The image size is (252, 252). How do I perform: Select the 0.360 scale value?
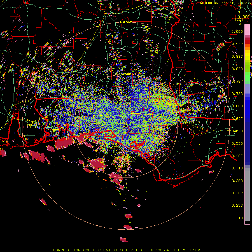pos(237,181)
